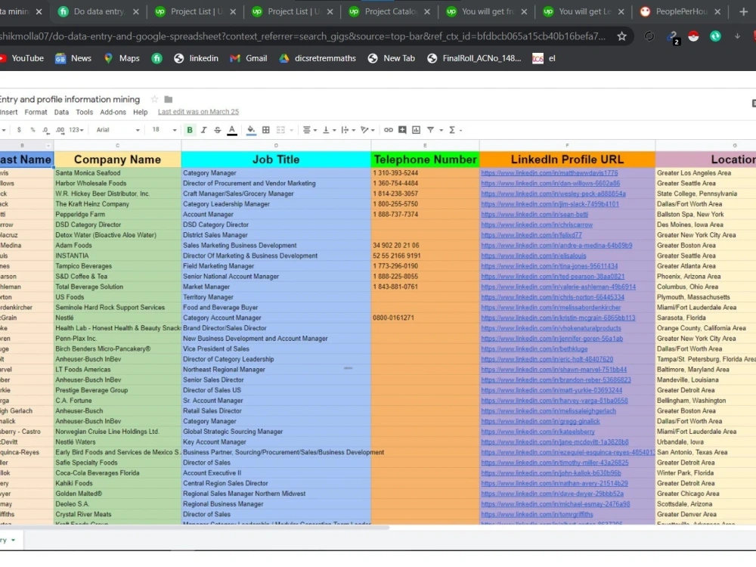
Task: Select Company Name header cell
Action: tap(118, 160)
